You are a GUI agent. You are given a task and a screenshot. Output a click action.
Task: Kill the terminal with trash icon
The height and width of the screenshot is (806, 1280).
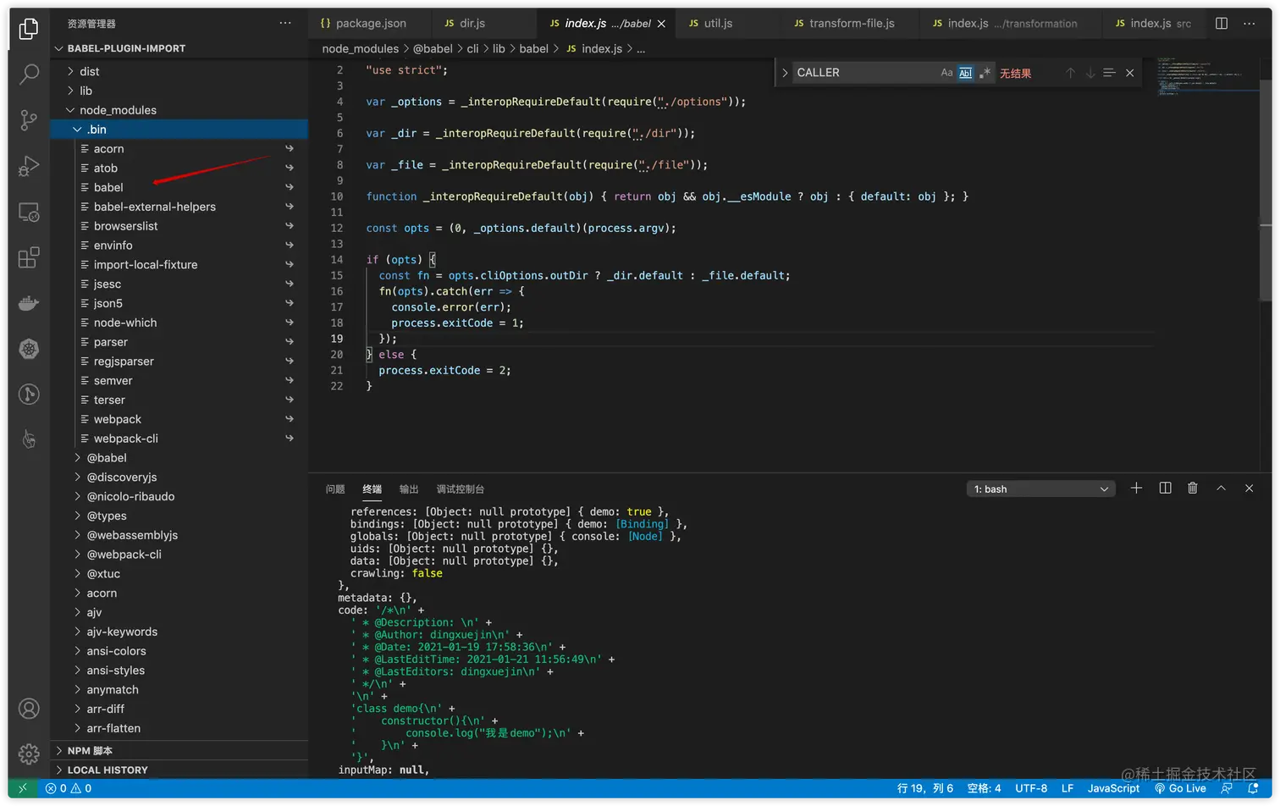pos(1193,489)
